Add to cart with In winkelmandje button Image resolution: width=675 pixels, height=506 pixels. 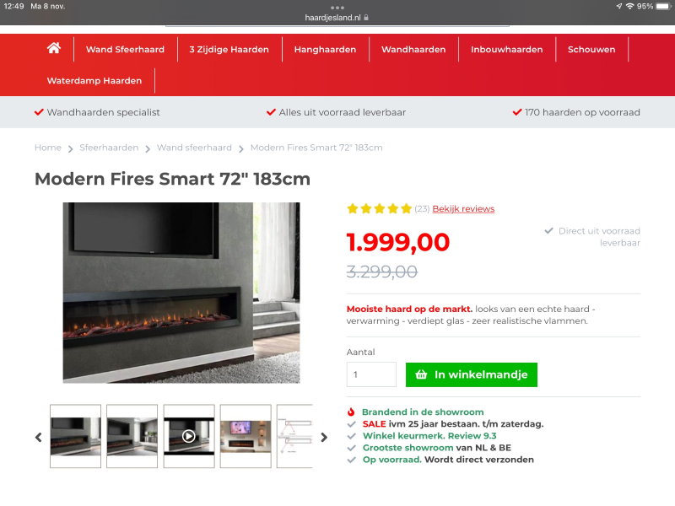(x=472, y=374)
